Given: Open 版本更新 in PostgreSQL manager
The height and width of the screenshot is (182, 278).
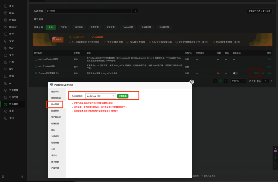Looking at the screenshot, I should pos(55,162).
